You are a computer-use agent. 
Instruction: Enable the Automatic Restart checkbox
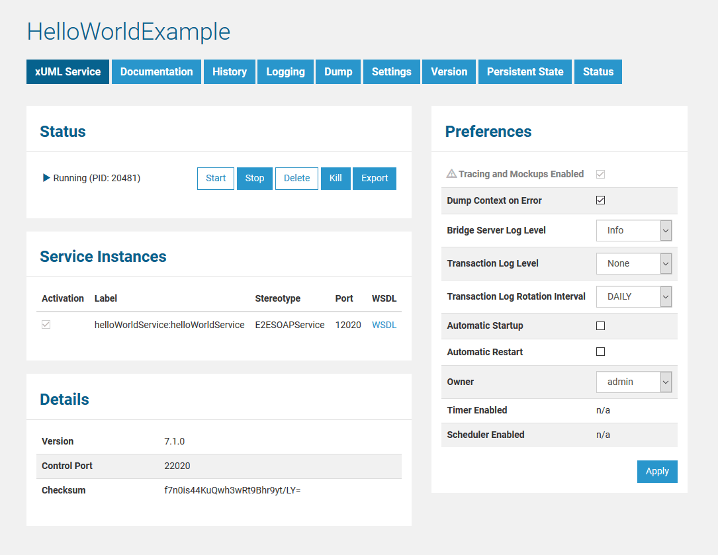coord(600,352)
